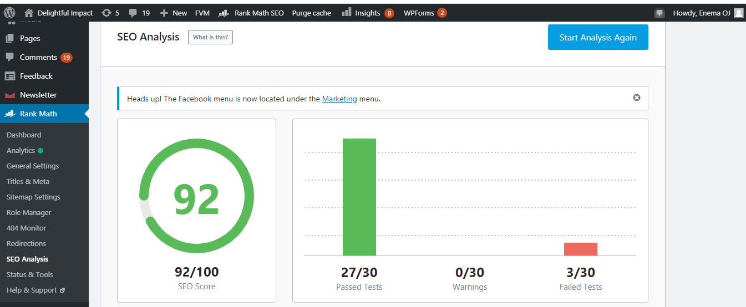Screen dimensions: 746x307
Task: Click the updates icon showing 5
Action: click(x=106, y=13)
